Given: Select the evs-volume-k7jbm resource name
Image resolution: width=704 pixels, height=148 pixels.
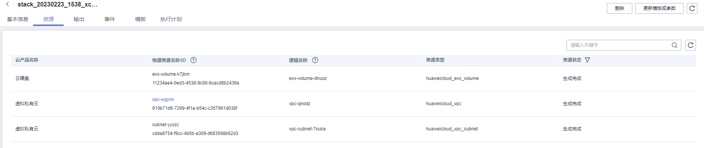Looking at the screenshot, I should 171,74.
